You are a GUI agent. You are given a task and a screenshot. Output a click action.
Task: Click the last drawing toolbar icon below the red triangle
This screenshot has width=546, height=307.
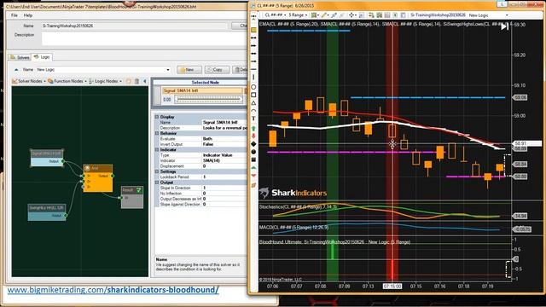(x=253, y=185)
